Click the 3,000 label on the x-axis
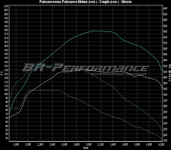 [x=88, y=144]
